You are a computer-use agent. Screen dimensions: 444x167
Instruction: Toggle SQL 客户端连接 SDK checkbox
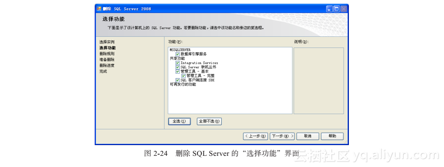tap(177, 80)
